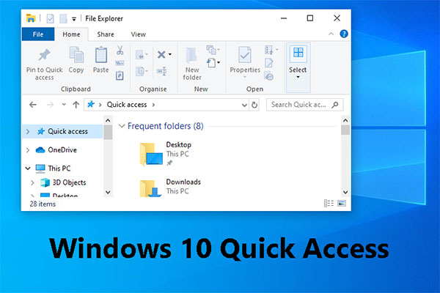
Task: Switch to the View tab
Action: (x=138, y=34)
